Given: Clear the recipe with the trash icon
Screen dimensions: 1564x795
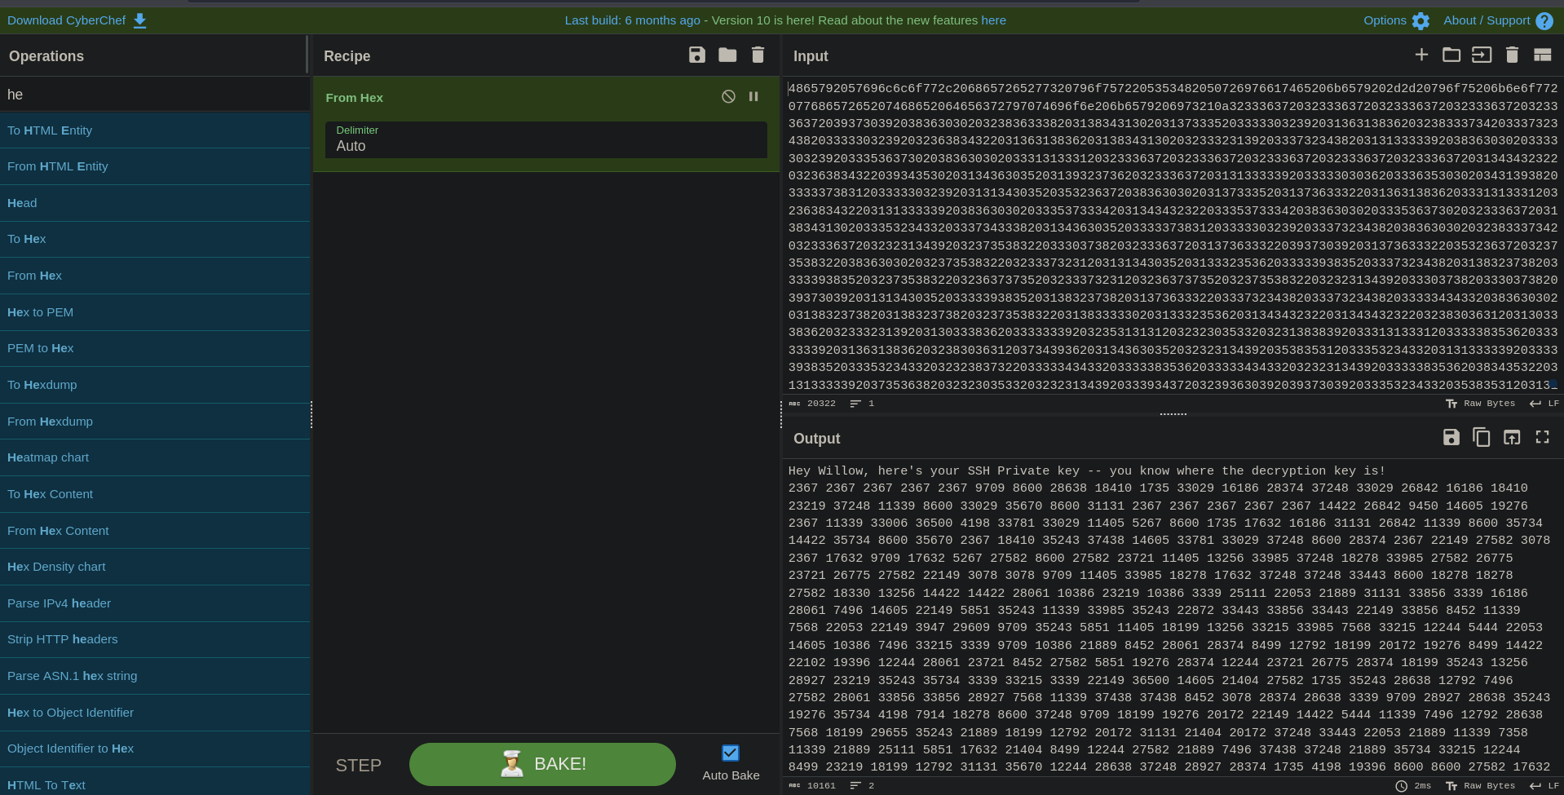Looking at the screenshot, I should point(758,55).
